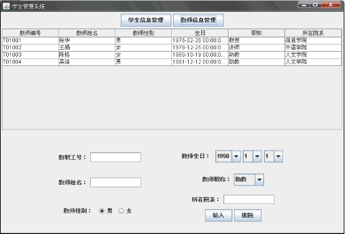345x234 pixels.
Task: Open the 教师信息管理 section
Action: 198,21
